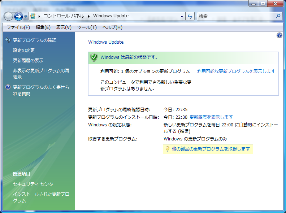Viewport: 286px width, 213px height.
Task: Open 更新履歴の表示 in sidebar
Action: pyautogui.click(x=28, y=60)
